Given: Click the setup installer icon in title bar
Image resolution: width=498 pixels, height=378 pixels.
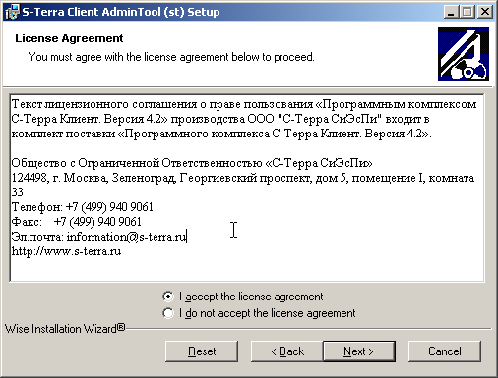Looking at the screenshot, I should [12, 12].
